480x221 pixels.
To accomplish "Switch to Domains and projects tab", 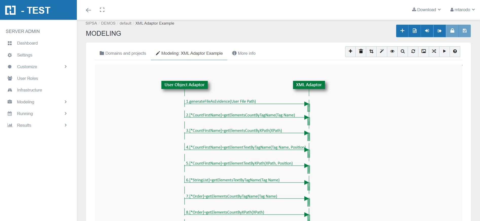I will 123,53.
